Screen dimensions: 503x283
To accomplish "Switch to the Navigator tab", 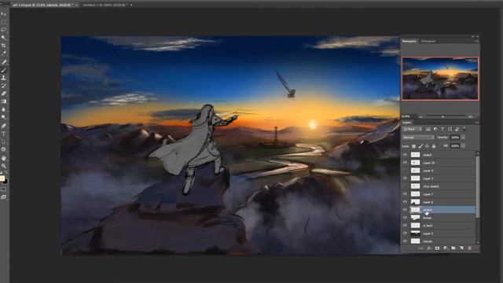I will tap(409, 41).
